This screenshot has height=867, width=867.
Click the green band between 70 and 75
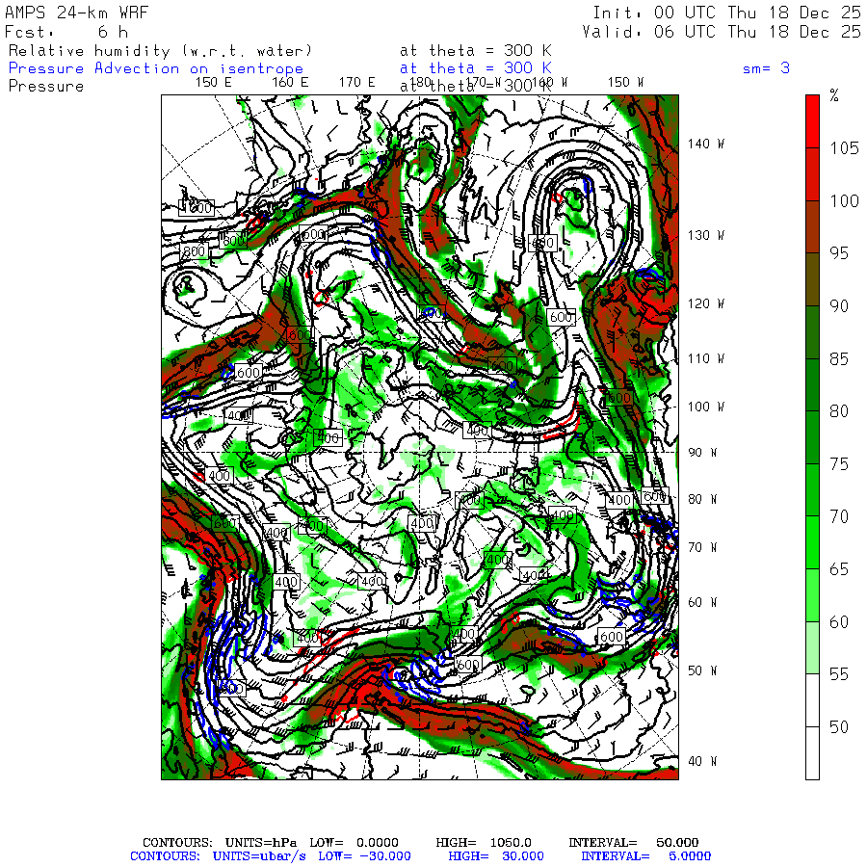[x=812, y=490]
